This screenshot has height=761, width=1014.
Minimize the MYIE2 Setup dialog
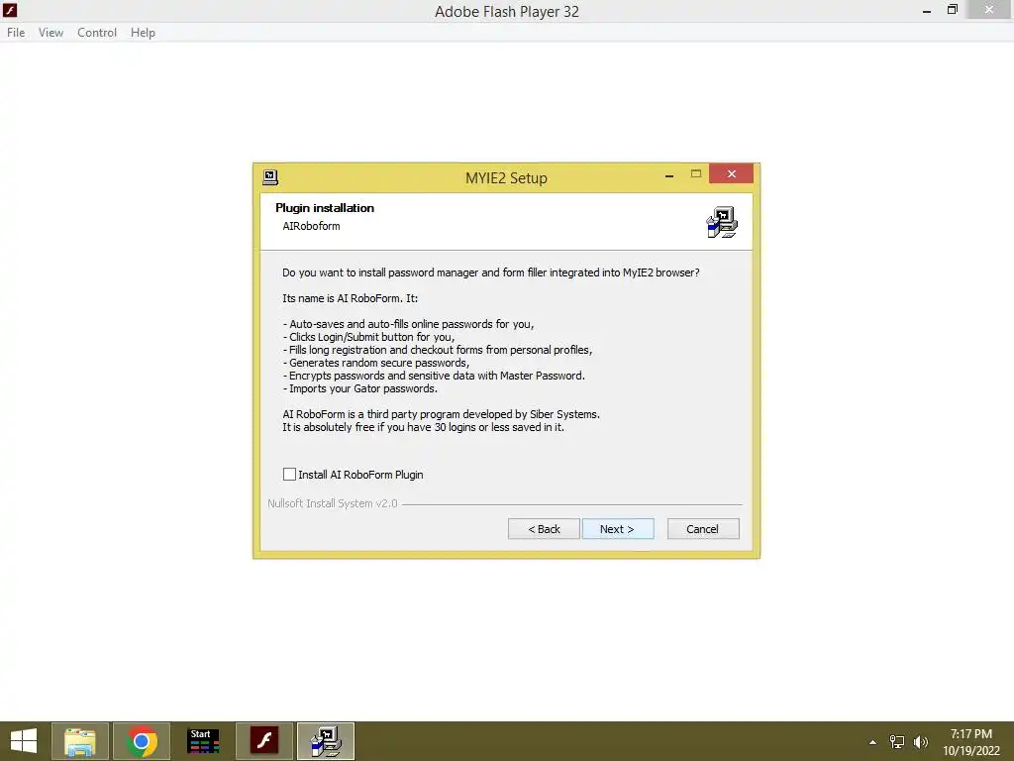pos(669,174)
